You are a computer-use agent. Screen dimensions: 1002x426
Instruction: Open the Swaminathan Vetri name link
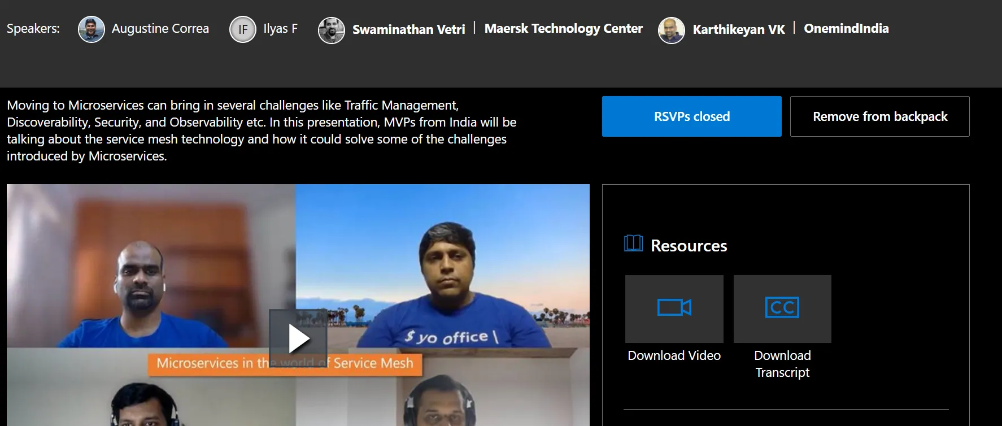[408, 29]
